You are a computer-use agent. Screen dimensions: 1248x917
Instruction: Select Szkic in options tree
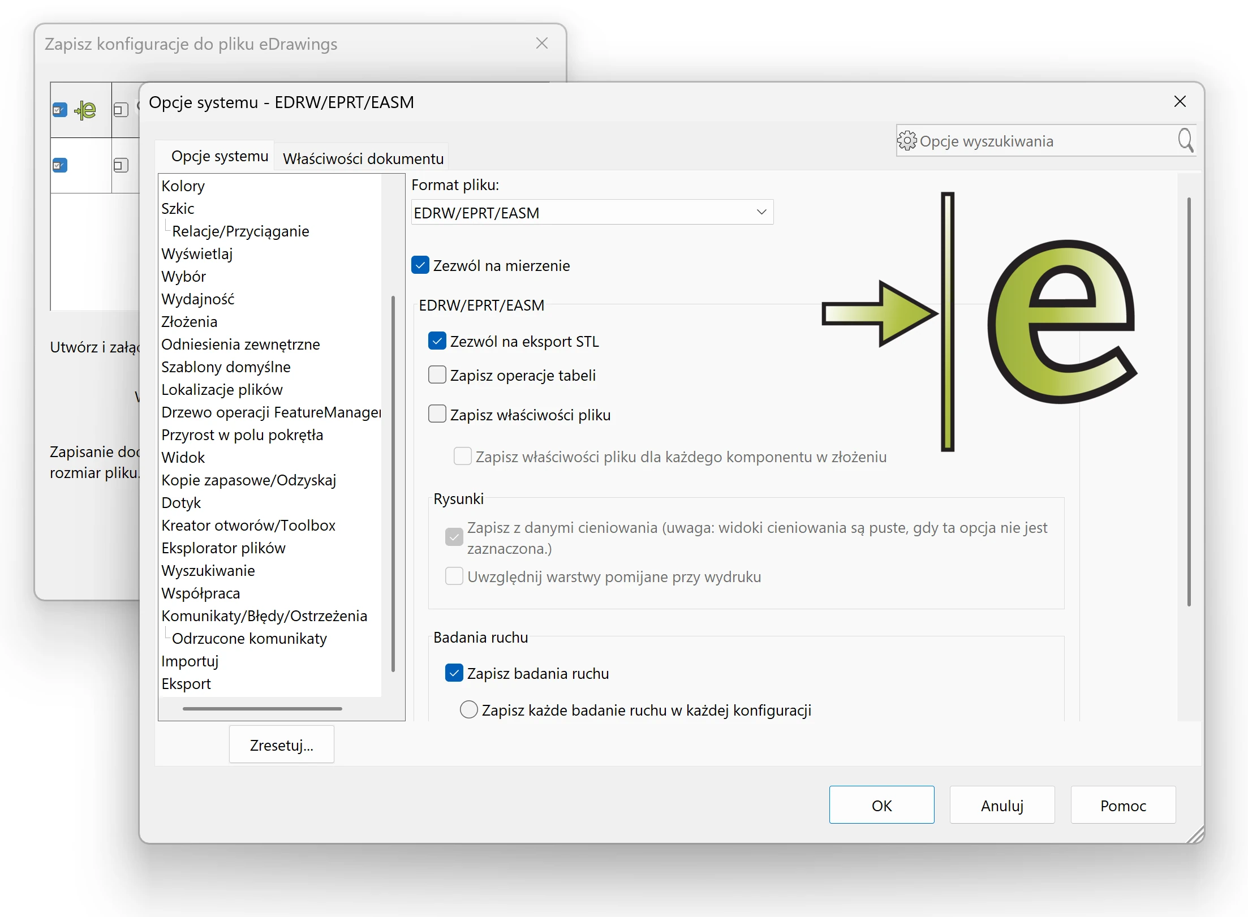click(x=178, y=209)
